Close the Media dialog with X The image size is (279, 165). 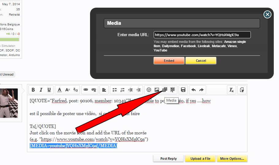pos(267,14)
